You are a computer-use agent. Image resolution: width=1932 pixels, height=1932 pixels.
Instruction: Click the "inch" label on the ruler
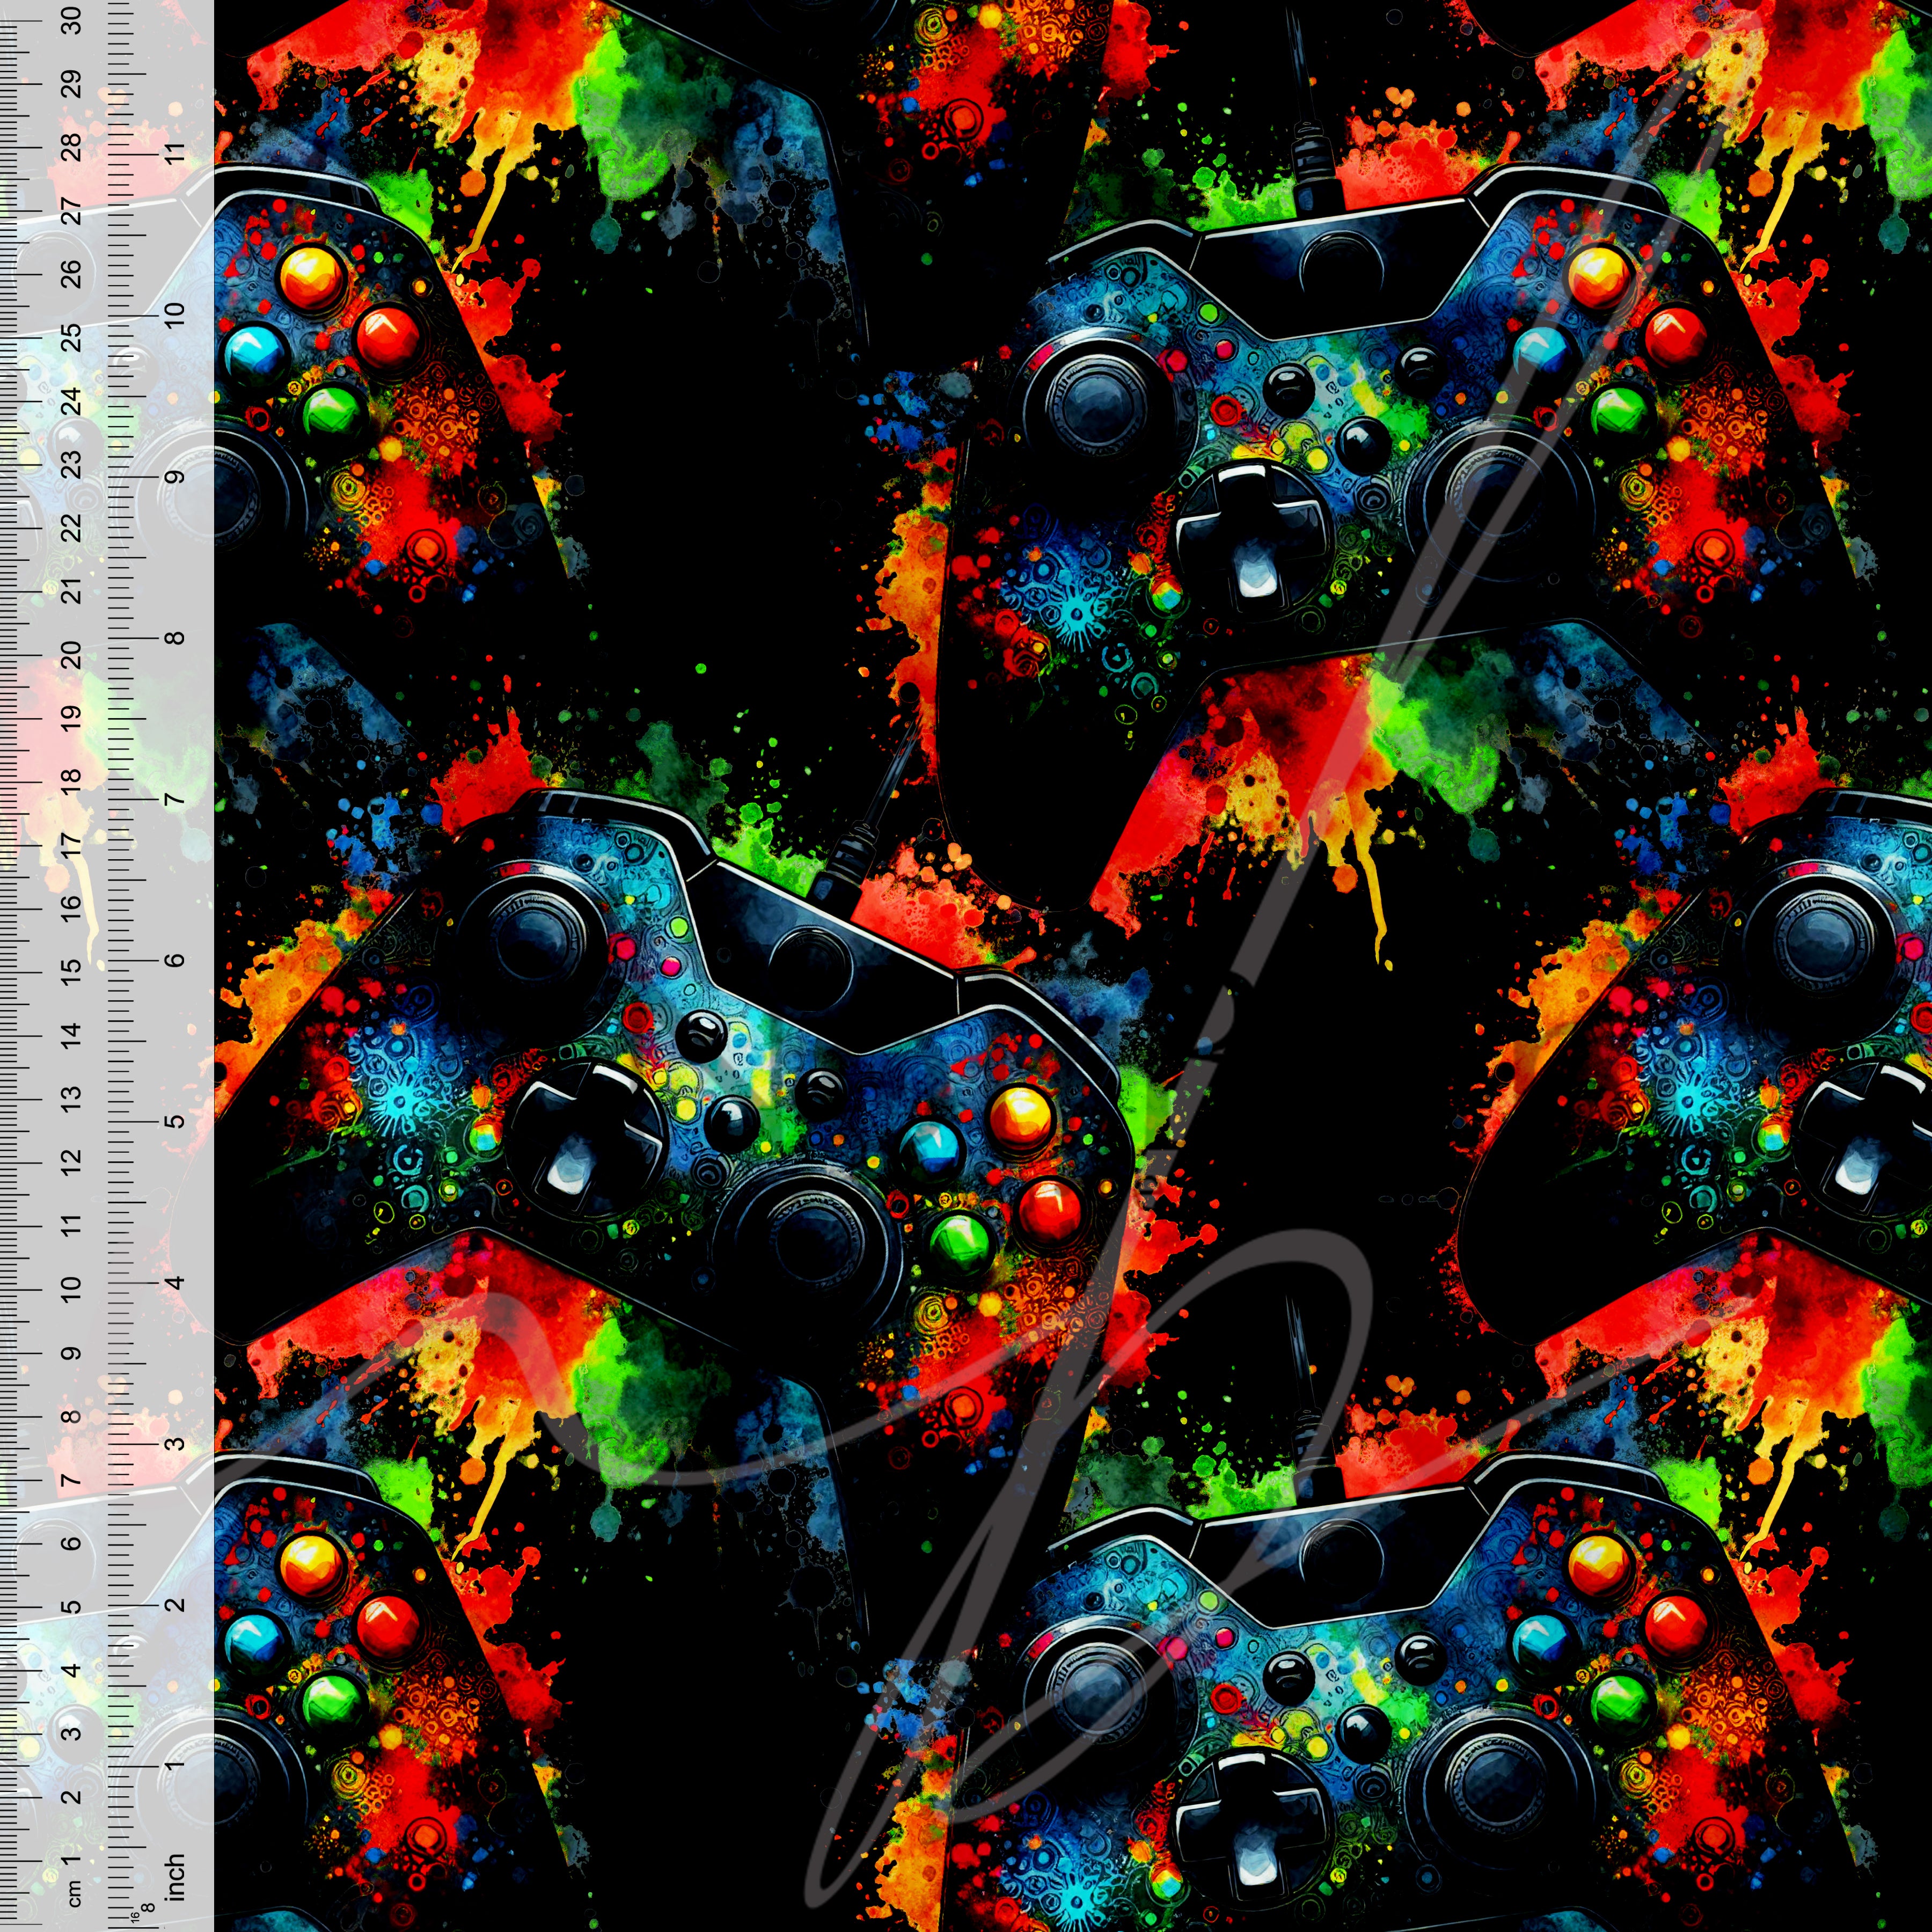[175, 1877]
